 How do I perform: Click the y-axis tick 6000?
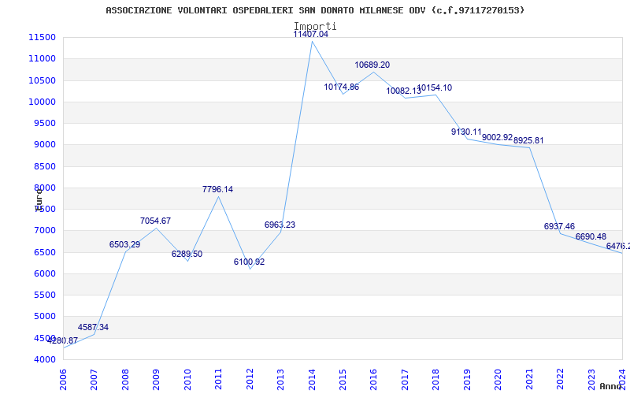(44, 273)
